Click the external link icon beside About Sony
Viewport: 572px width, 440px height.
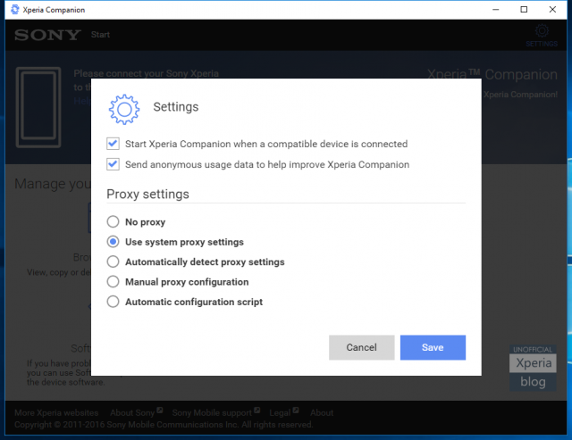[x=159, y=411]
